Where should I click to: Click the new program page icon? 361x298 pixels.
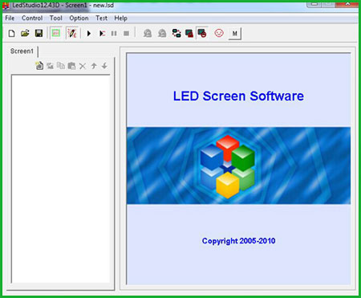(x=39, y=66)
